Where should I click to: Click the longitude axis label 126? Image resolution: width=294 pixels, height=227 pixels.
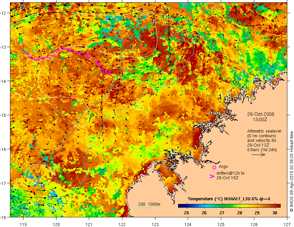pyautogui.click(x=254, y=224)
